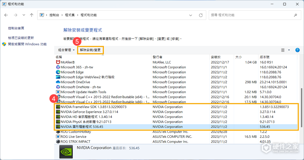
Task: Click the 298 MB size cell
Action: point(251,82)
